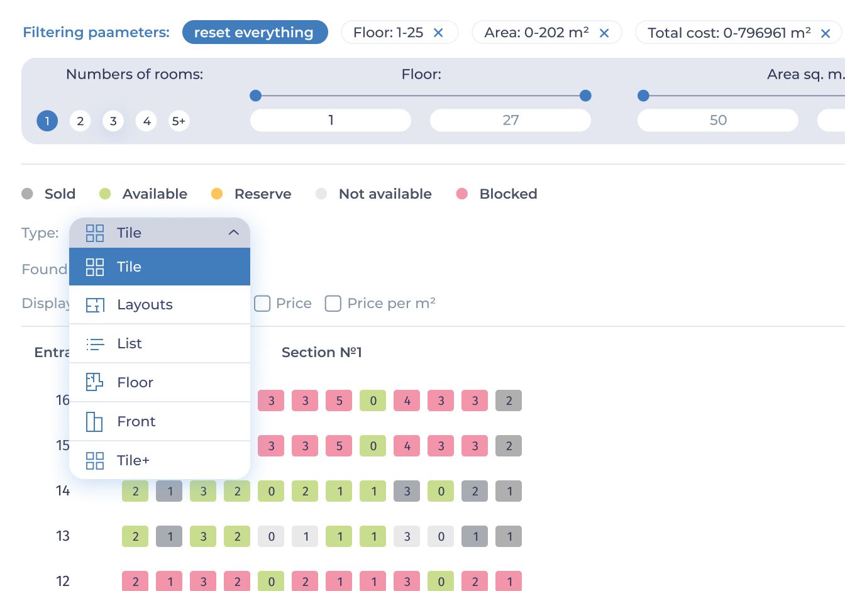Image resolution: width=845 pixels, height=591 pixels.
Task: Select the 3 rooms filter
Action: 113,121
